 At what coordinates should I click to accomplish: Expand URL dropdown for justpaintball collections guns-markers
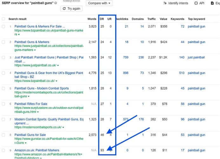(35, 50)
